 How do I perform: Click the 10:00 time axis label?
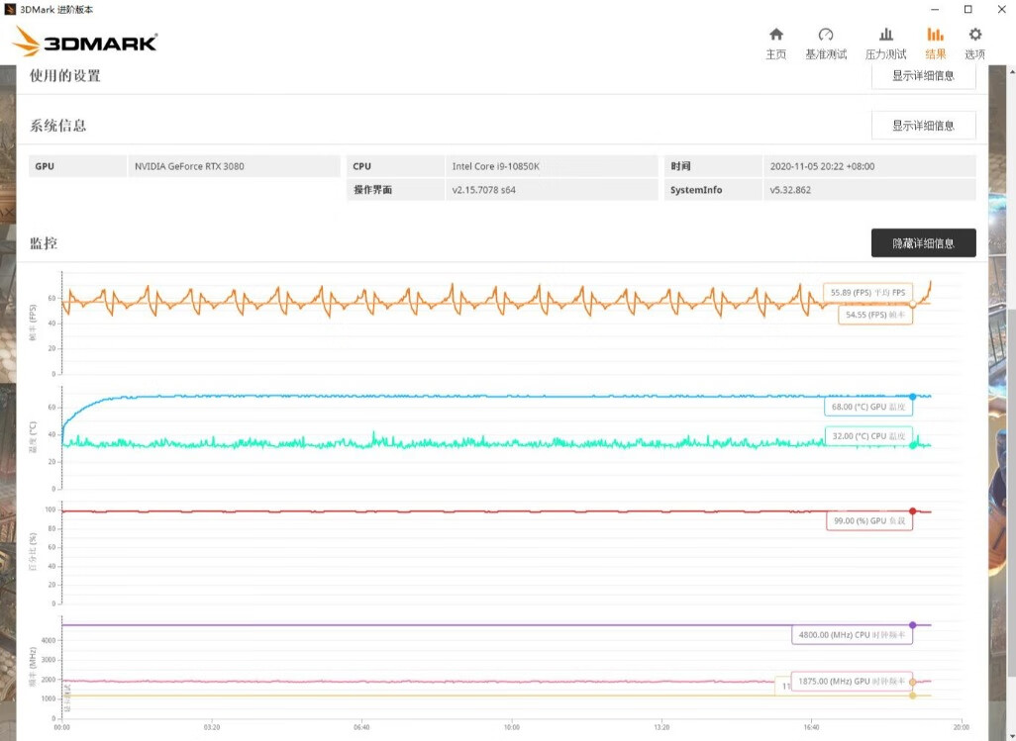click(511, 727)
